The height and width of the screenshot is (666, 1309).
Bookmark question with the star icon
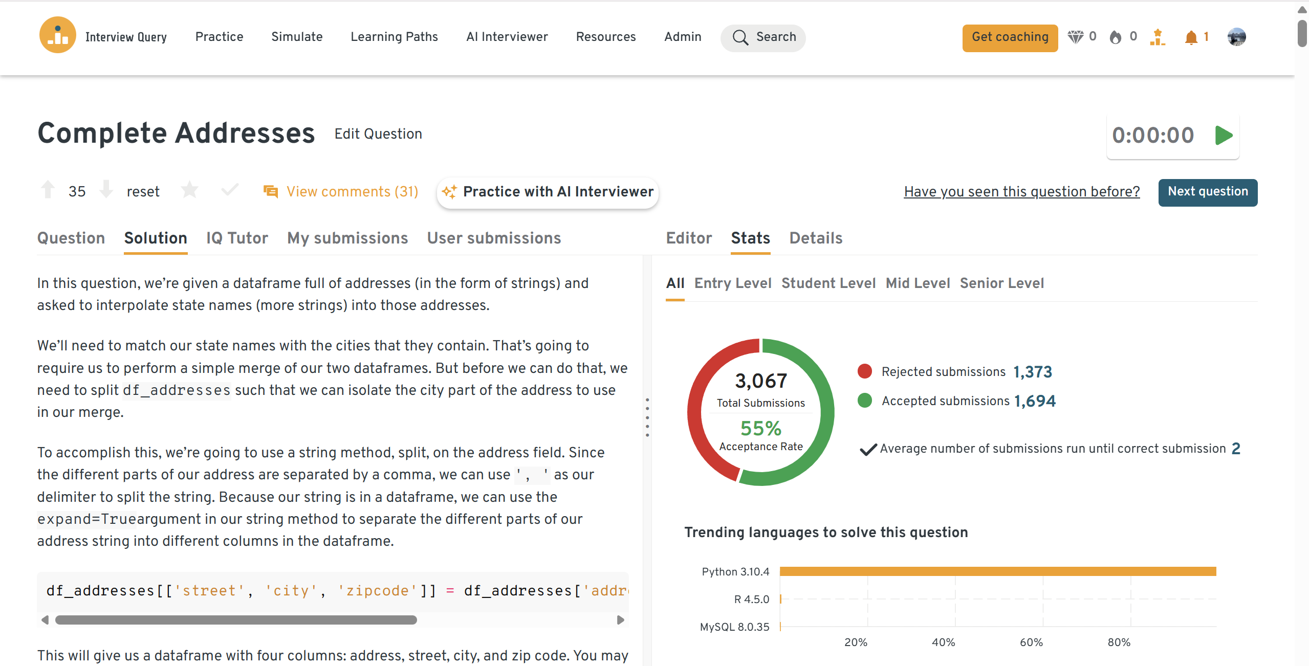point(189,190)
